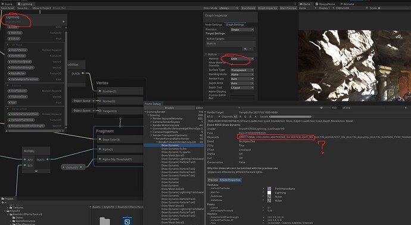
Task: Disable the Frame Debugger
Action: tap(169, 107)
